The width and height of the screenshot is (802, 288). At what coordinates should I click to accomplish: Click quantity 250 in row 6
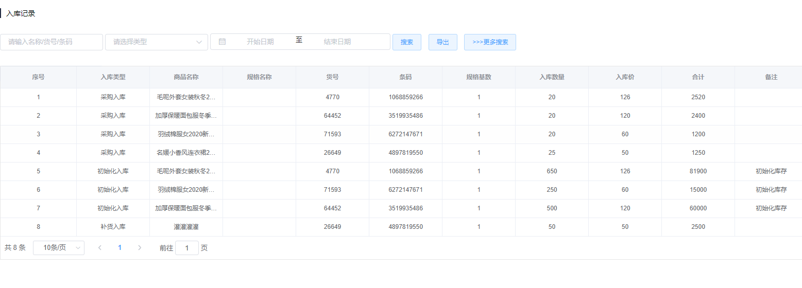[552, 190]
